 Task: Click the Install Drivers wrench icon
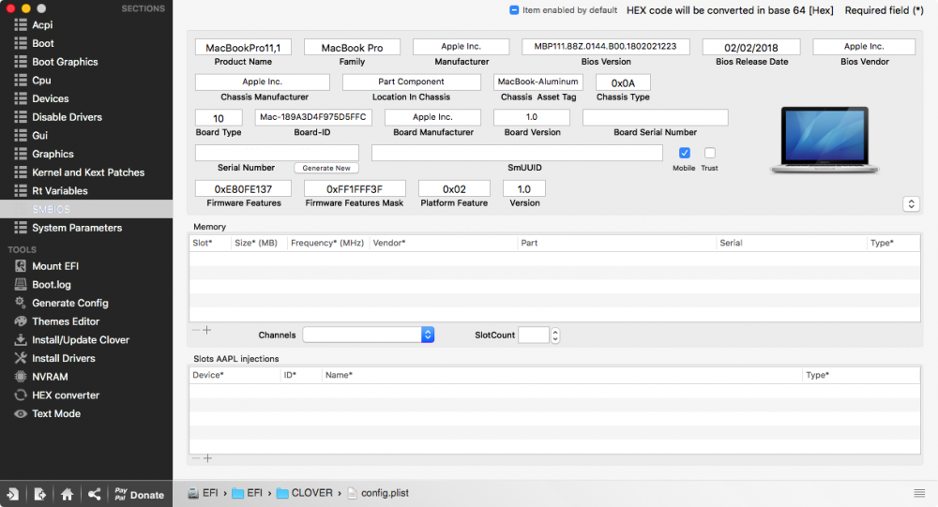[x=21, y=358]
